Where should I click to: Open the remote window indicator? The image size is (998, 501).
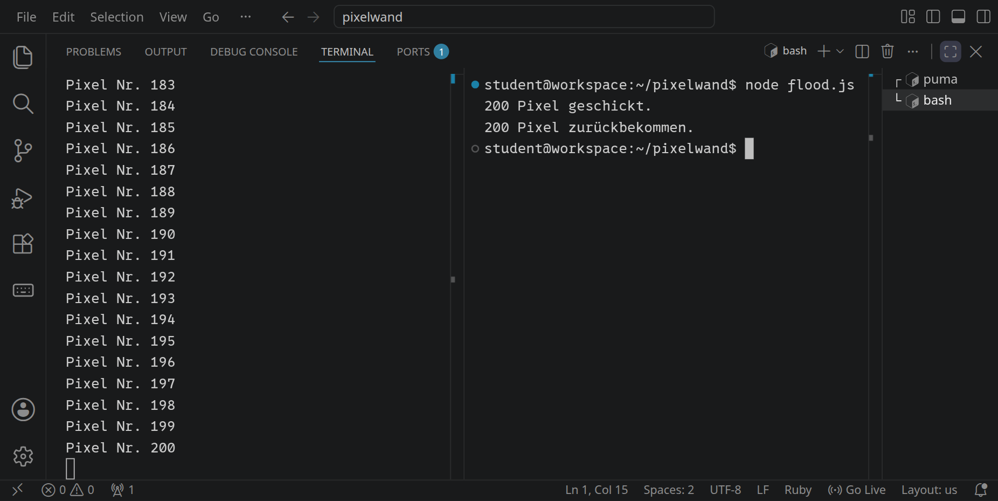click(18, 490)
